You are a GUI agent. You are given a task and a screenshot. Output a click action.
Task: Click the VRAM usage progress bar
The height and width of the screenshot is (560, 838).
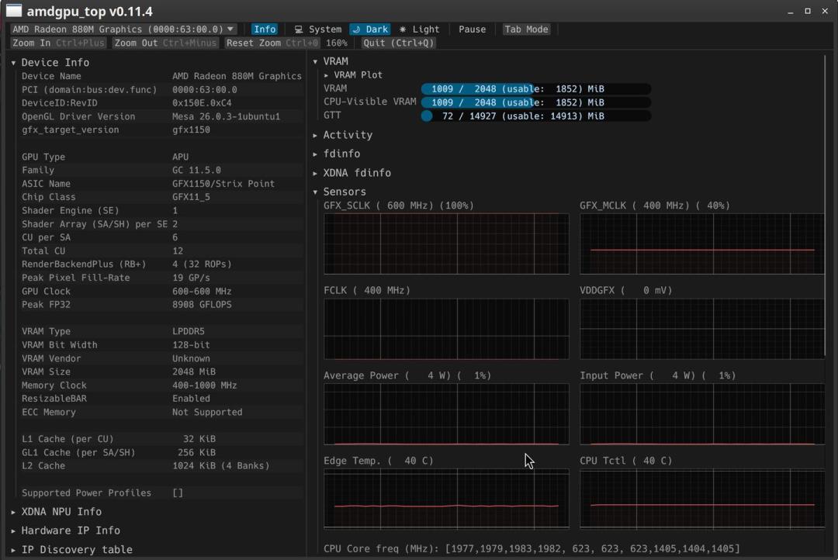click(x=536, y=88)
